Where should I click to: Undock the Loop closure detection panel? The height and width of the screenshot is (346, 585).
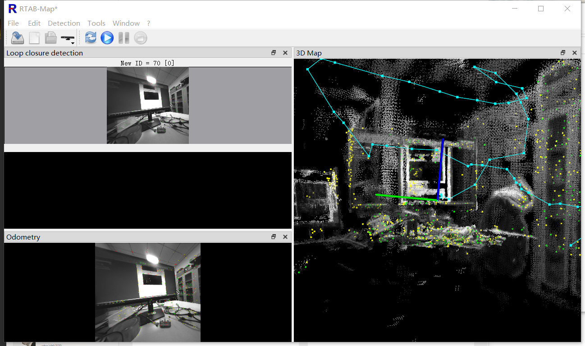click(274, 52)
